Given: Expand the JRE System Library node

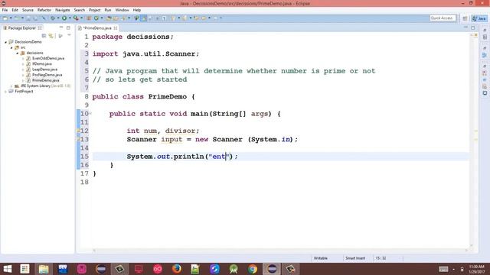Looking at the screenshot, I should point(11,86).
